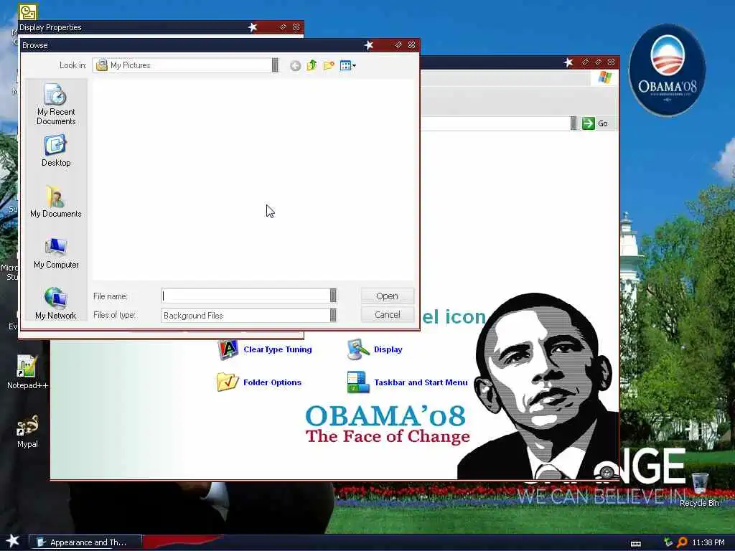Viewport: 735px width, 551px height.
Task: Open My Recent Documents in places bar
Action: pos(56,104)
